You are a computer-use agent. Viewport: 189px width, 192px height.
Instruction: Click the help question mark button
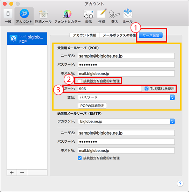(180, 183)
